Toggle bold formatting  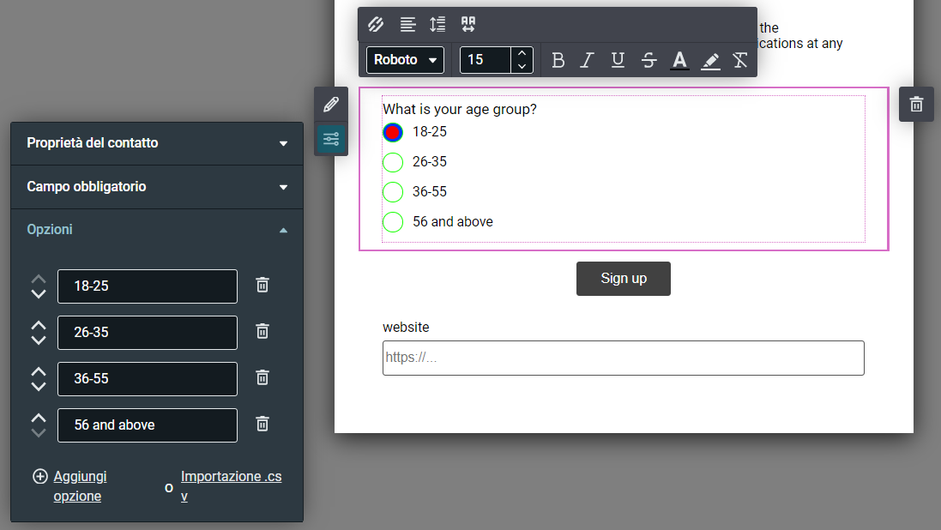click(558, 60)
